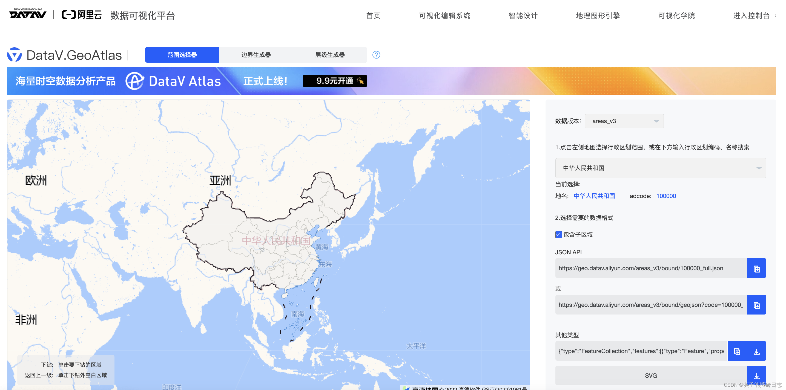Screen dimensions: 786x390
Task: Click the SVG format field
Action: pyautogui.click(x=651, y=376)
